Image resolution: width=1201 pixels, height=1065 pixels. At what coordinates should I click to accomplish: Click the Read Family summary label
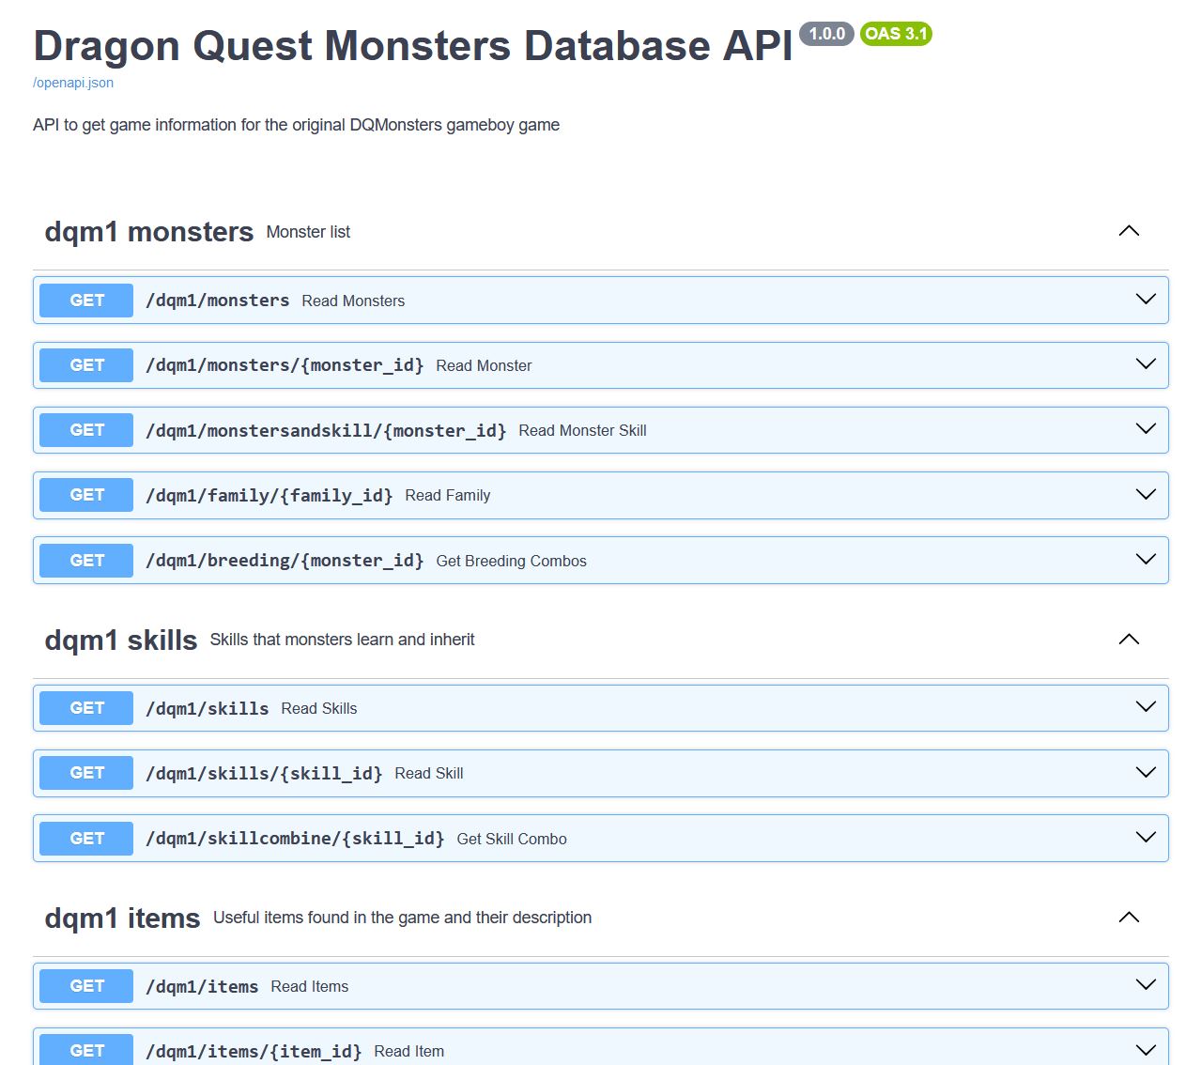click(x=448, y=495)
